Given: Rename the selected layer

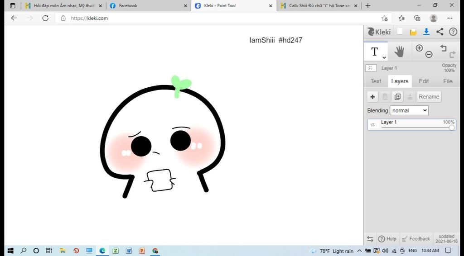Looking at the screenshot, I should pos(429,96).
